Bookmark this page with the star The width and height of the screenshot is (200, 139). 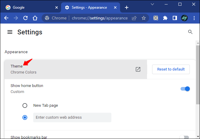[x=144, y=18]
